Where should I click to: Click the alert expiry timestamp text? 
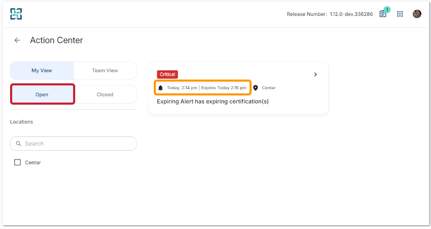click(224, 88)
